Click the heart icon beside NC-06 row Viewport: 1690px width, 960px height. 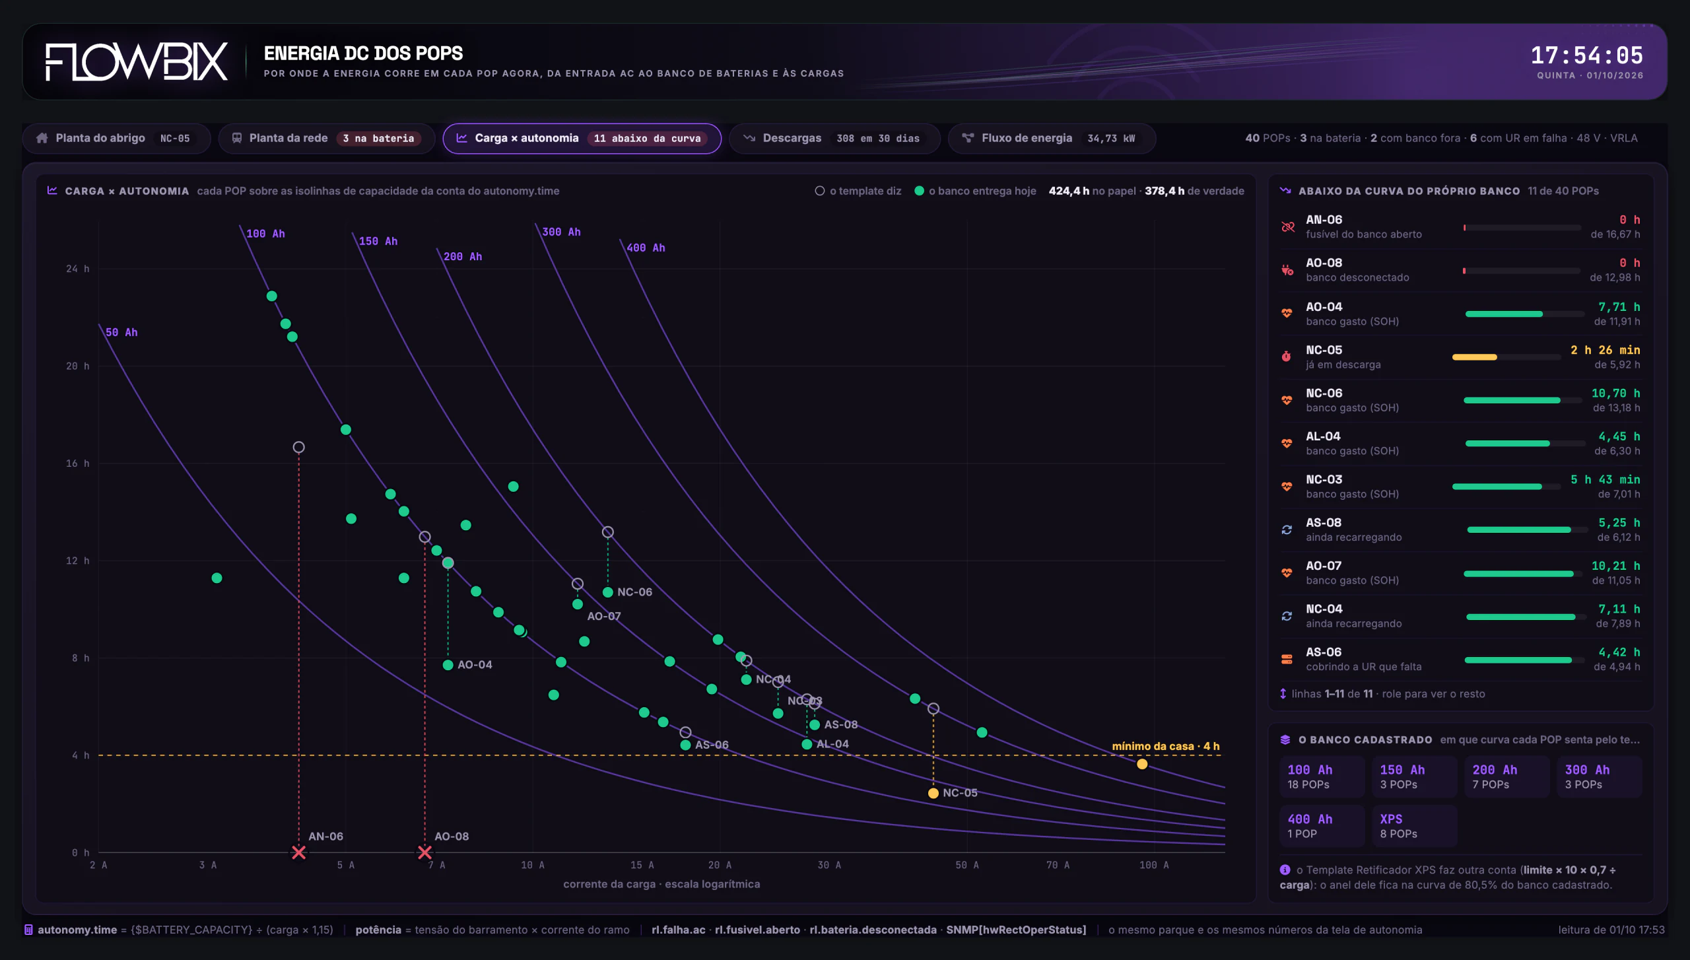(1287, 400)
